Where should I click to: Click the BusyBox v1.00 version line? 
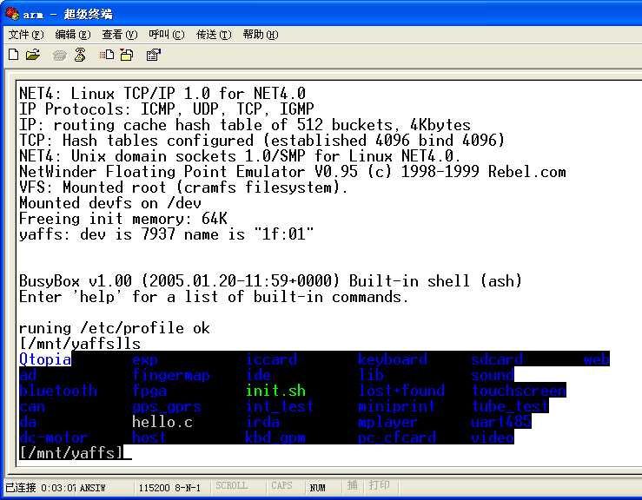coord(270,280)
